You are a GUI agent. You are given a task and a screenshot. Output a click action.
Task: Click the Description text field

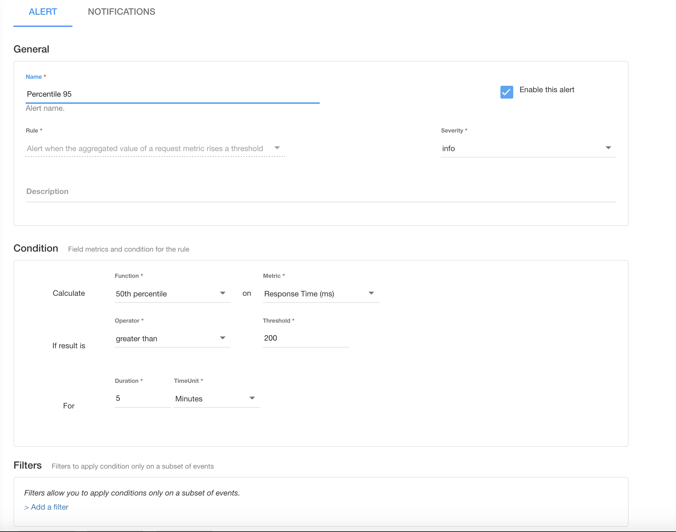click(x=320, y=191)
